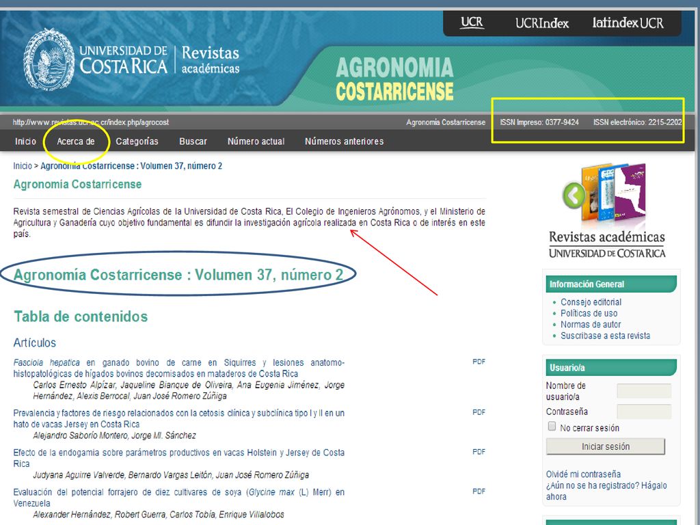Open PDF of the soya cultivars article
The image size is (700, 525).
coord(479,492)
